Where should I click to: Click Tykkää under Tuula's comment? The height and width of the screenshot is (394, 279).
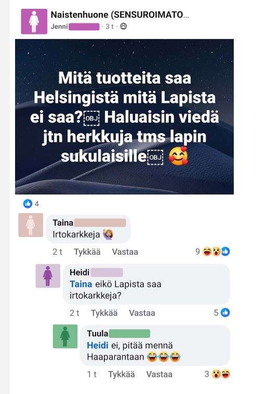pyautogui.click(x=121, y=374)
